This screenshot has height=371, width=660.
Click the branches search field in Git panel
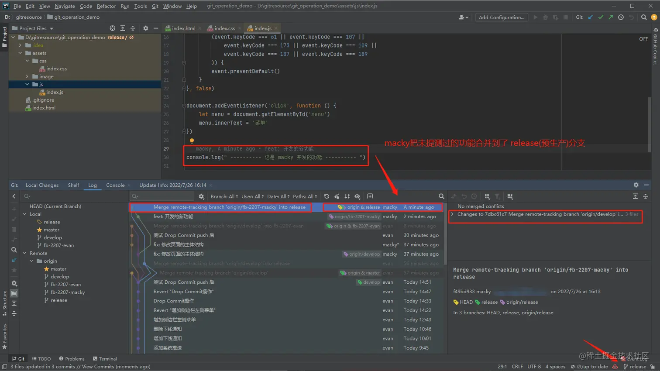74,196
